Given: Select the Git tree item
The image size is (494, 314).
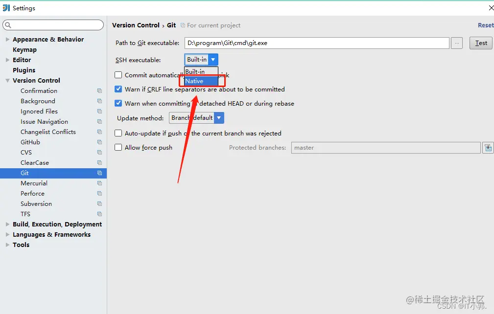Looking at the screenshot, I should [x=53, y=173].
